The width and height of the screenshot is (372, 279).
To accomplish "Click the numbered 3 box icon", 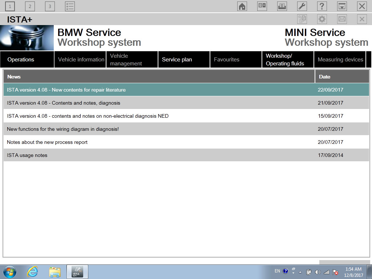I will [50, 7].
